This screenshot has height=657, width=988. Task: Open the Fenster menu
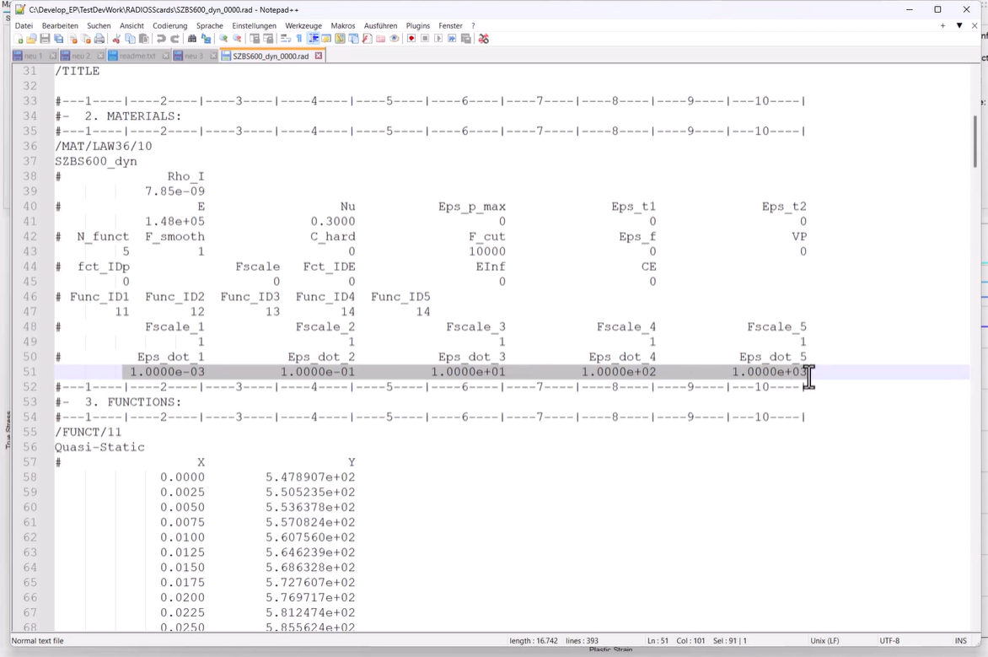450,26
